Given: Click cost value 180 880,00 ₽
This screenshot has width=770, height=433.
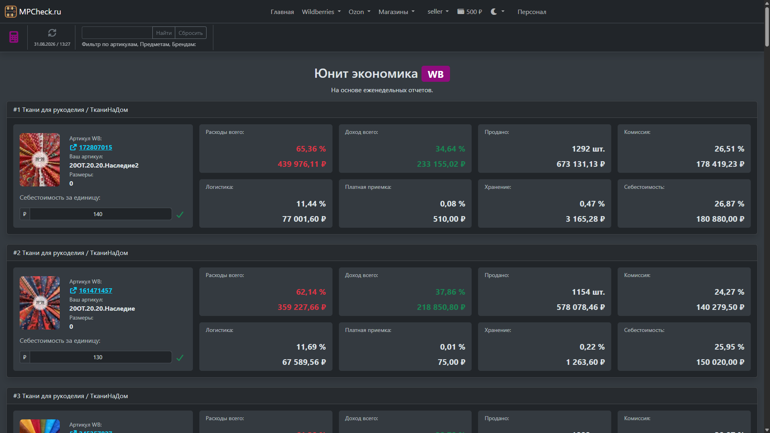Looking at the screenshot, I should pos(720,219).
